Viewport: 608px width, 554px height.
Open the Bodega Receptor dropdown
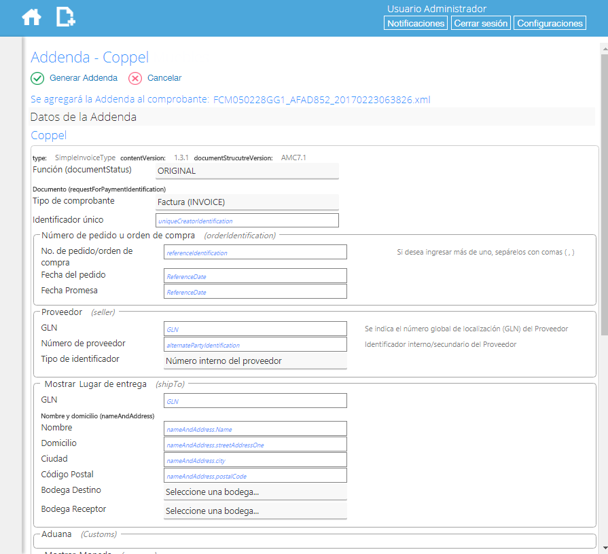[255, 511]
